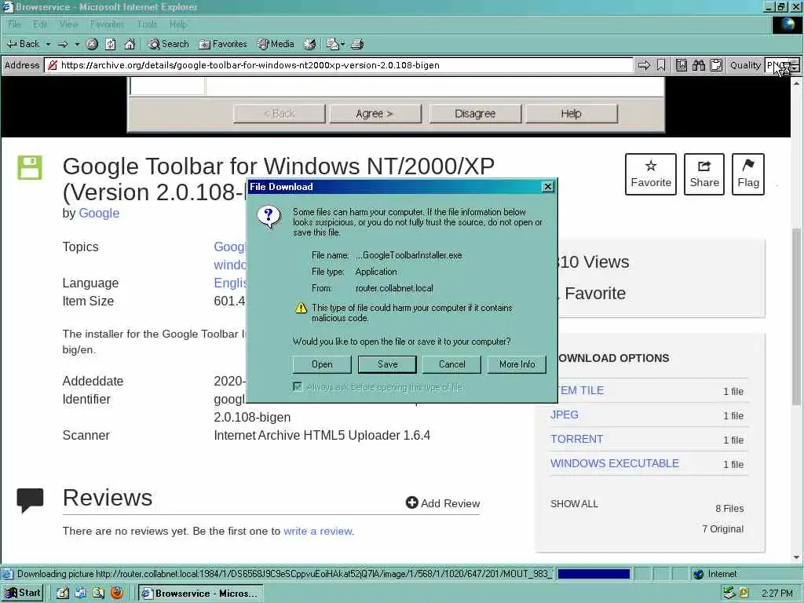Open the Edit menu
The image size is (804, 603).
click(40, 24)
